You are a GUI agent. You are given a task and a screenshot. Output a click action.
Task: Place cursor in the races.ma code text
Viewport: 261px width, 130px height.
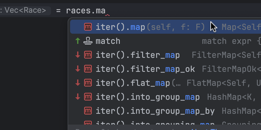pyautogui.click(x=85, y=10)
